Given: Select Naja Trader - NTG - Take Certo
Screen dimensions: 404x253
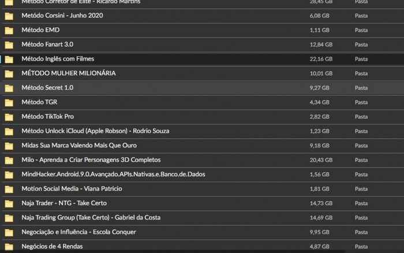Looking at the screenshot, I should click(x=64, y=203).
